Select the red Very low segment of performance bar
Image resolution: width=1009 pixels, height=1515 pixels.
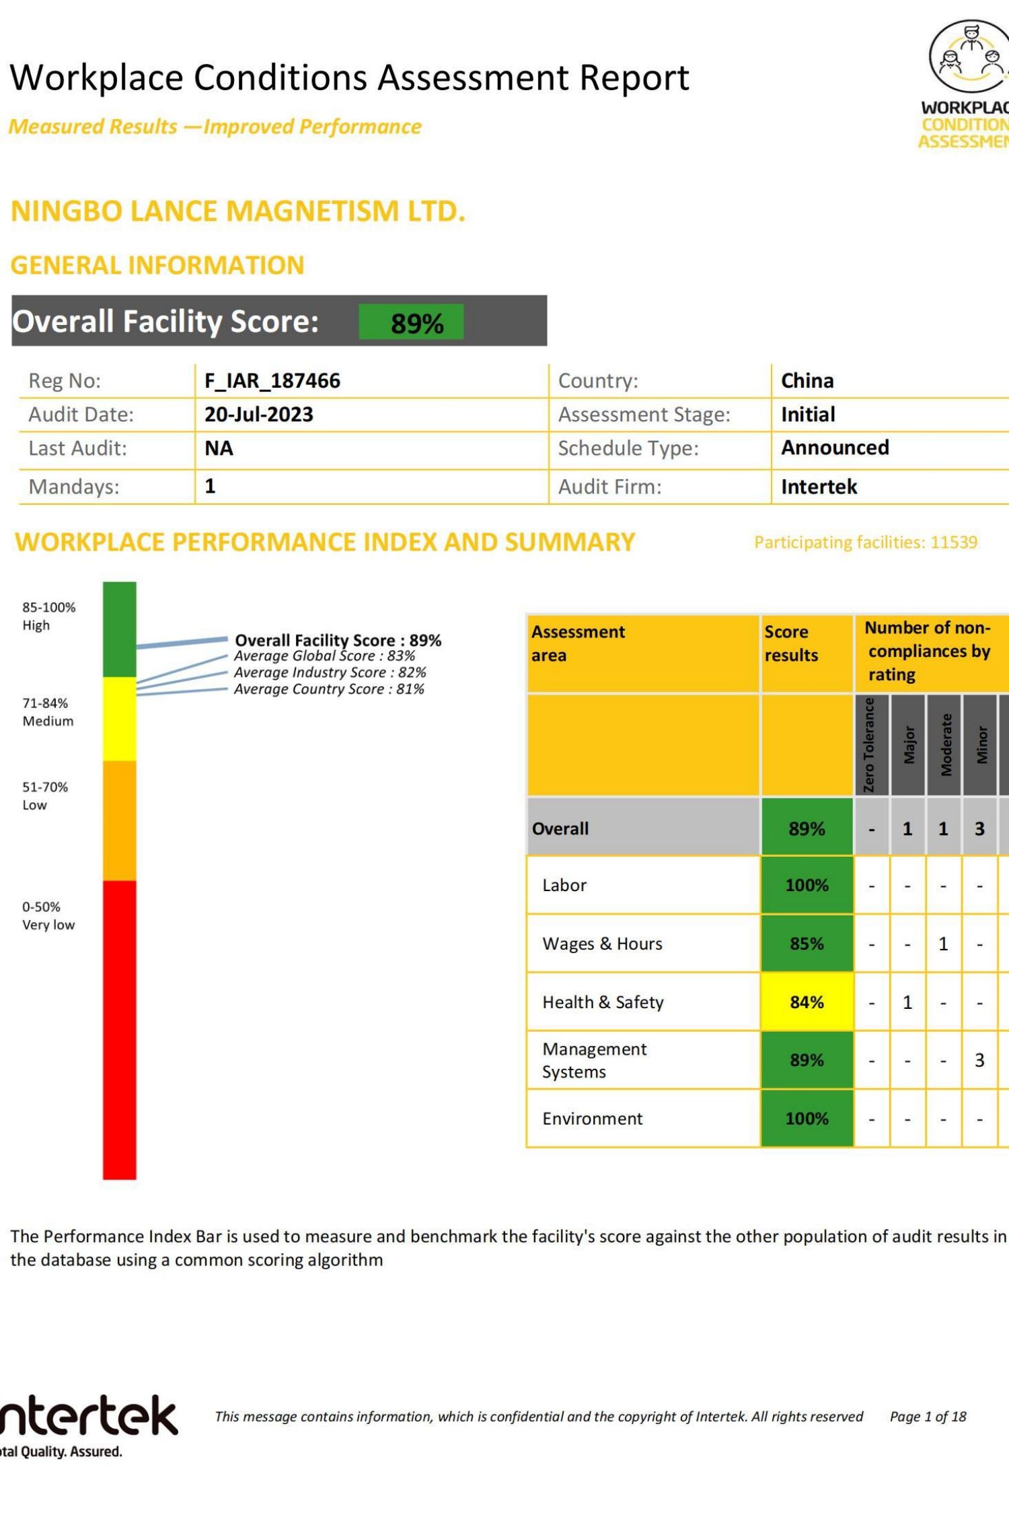(119, 1030)
